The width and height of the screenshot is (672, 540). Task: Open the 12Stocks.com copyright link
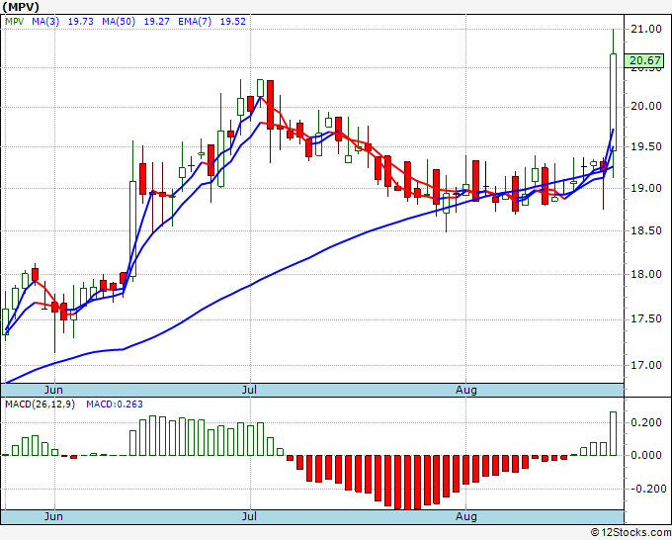pyautogui.click(x=630, y=533)
